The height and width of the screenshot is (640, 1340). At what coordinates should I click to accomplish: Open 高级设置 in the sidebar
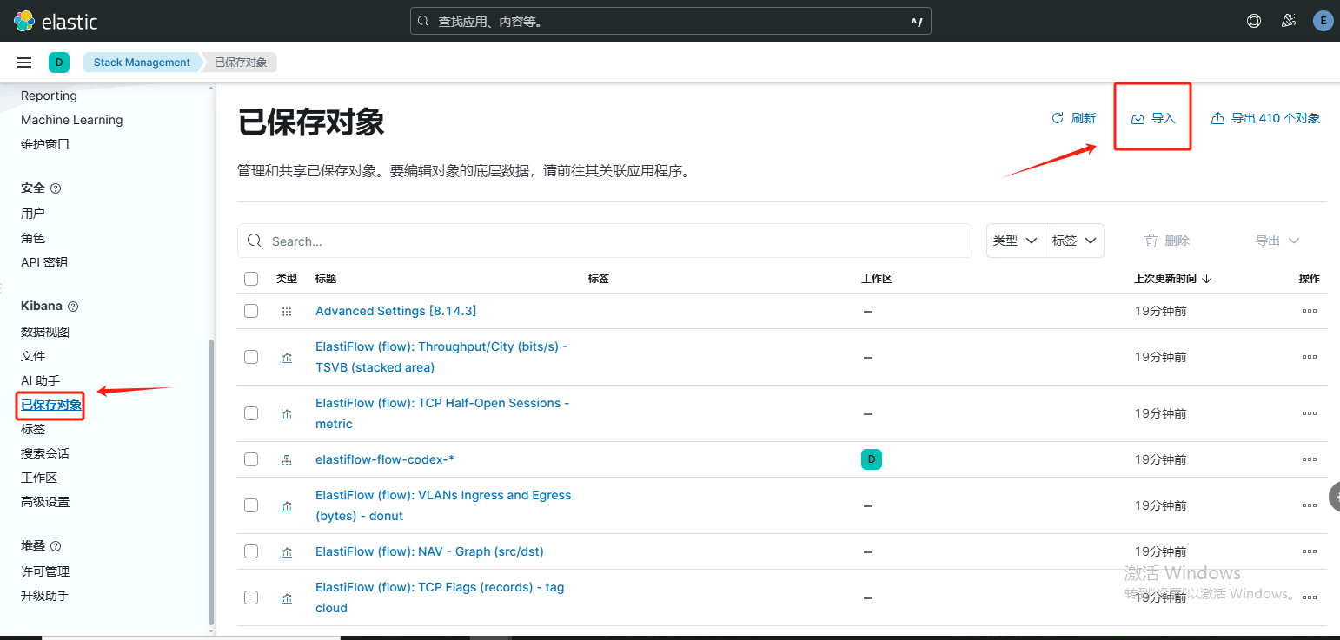pos(45,502)
